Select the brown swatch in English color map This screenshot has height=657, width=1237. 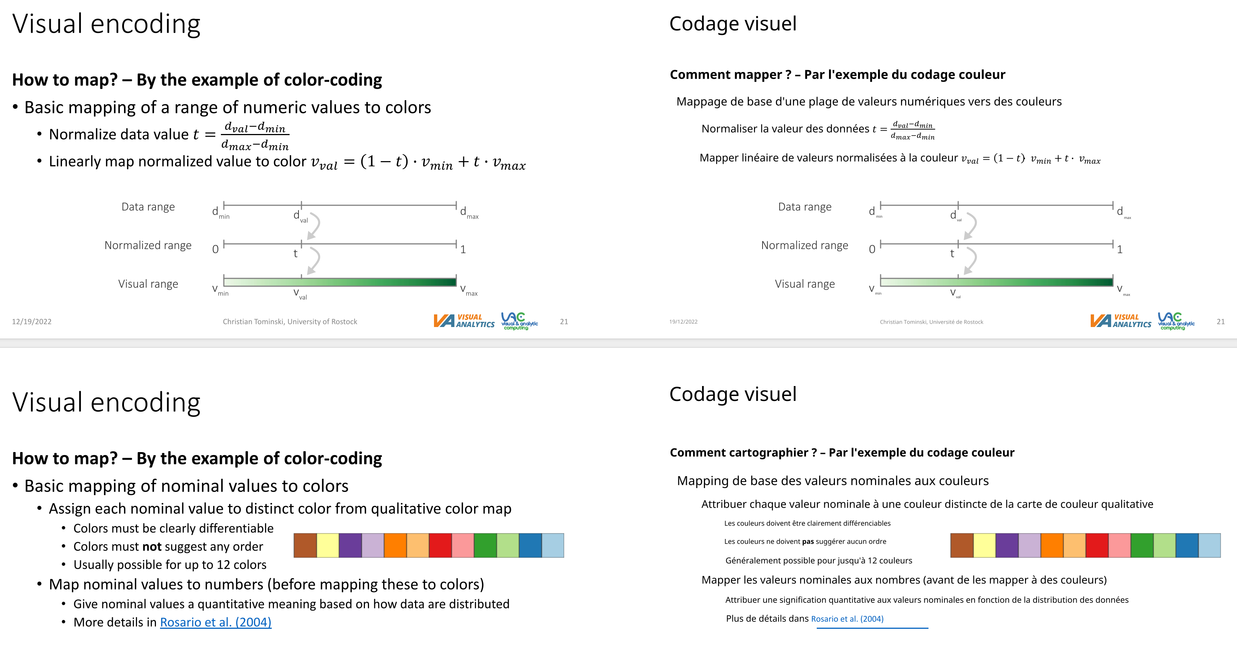click(x=306, y=545)
